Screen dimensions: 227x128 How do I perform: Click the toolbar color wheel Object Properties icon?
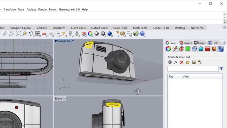pyautogui.click(x=90, y=34)
